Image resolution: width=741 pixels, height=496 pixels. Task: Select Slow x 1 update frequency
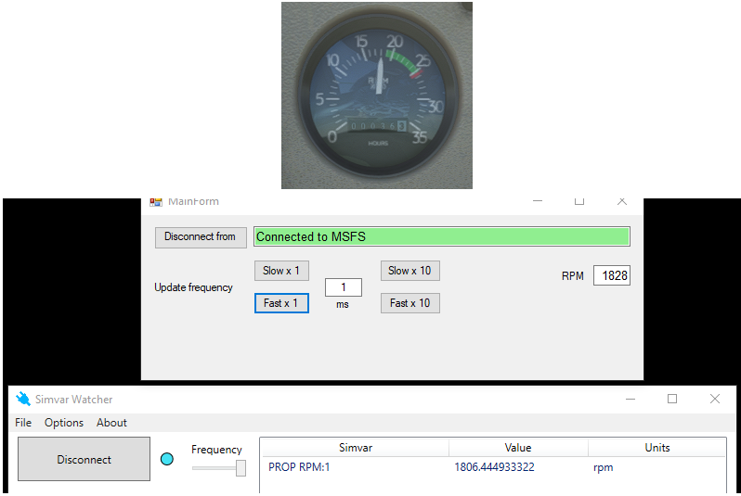click(281, 271)
